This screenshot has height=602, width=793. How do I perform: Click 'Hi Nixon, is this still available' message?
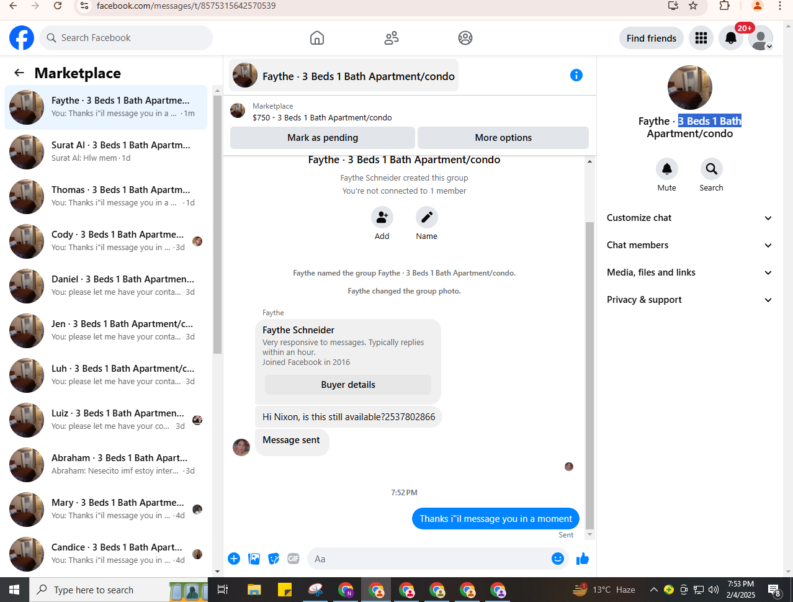pyautogui.click(x=349, y=416)
